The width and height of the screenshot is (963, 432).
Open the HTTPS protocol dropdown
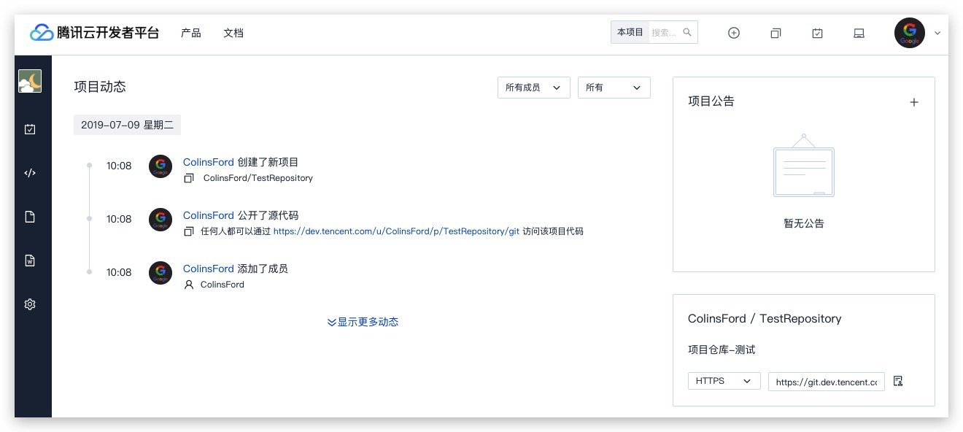(x=724, y=381)
